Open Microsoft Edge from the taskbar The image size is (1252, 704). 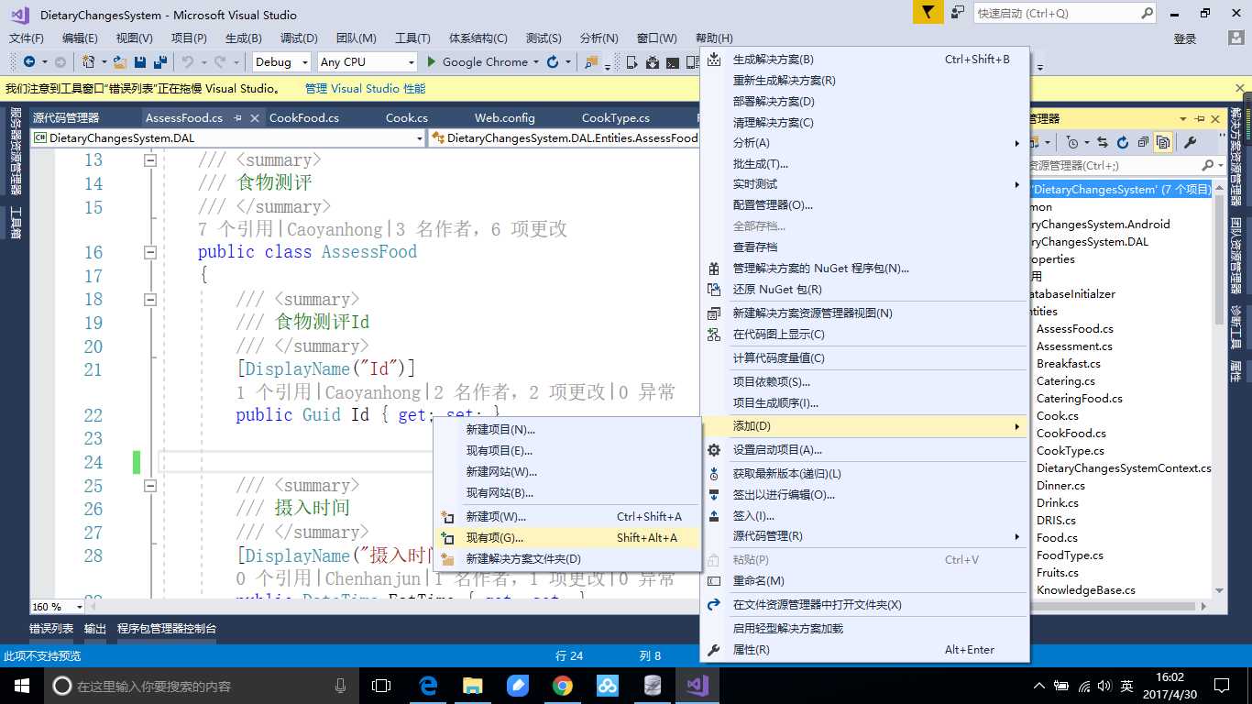427,686
